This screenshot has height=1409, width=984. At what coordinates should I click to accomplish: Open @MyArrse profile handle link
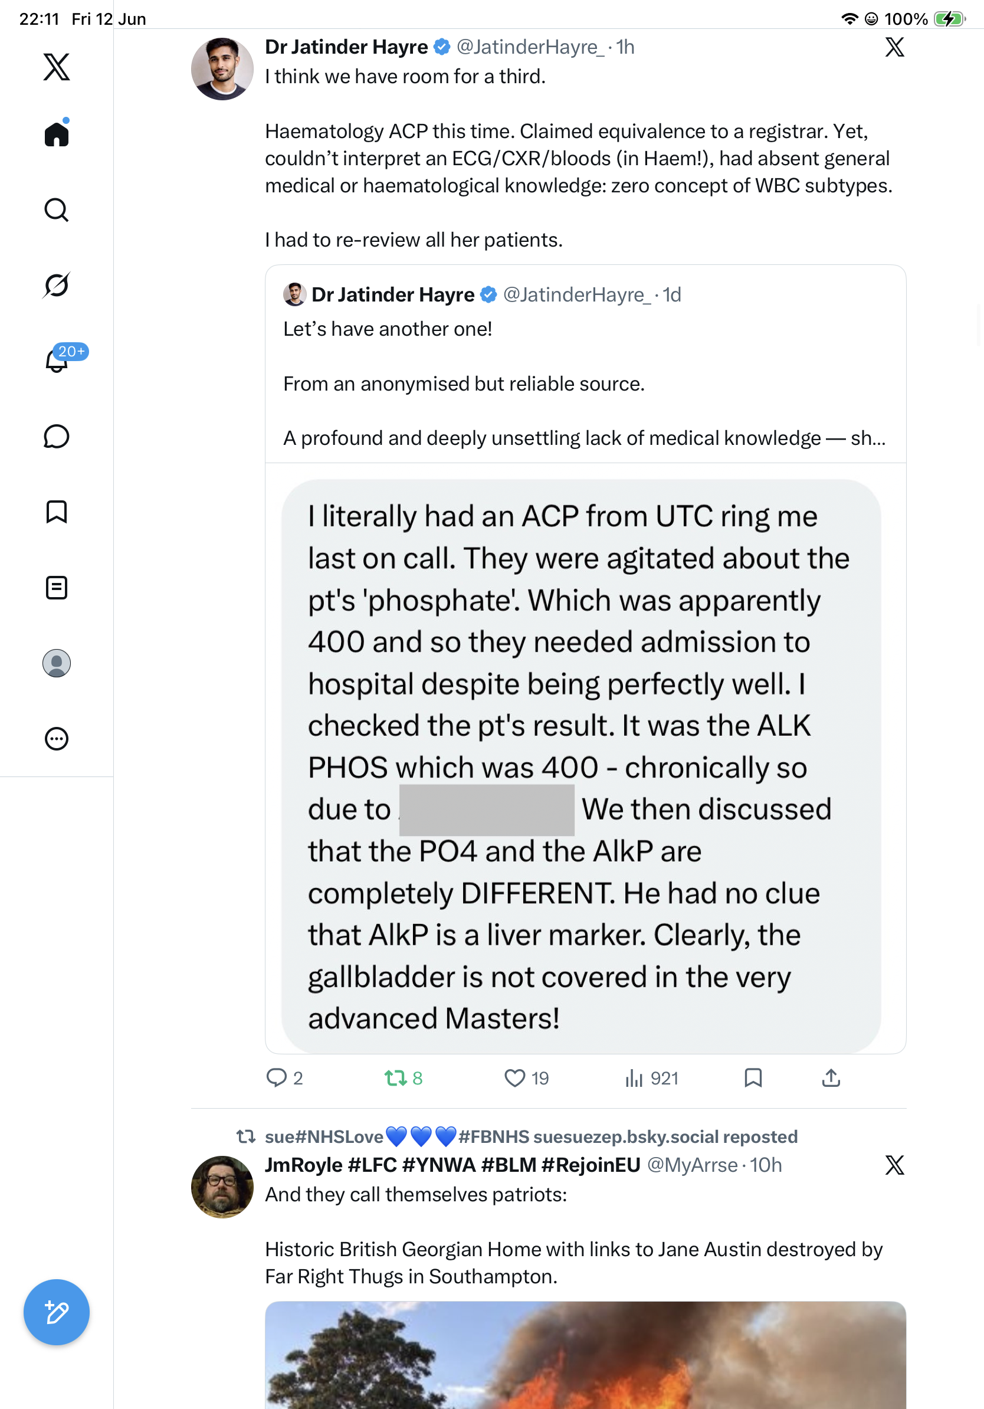pos(692,1165)
